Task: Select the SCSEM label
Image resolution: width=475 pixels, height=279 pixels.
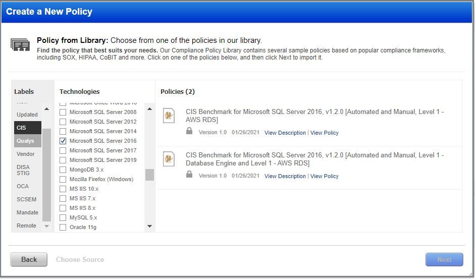Action: (x=28, y=199)
